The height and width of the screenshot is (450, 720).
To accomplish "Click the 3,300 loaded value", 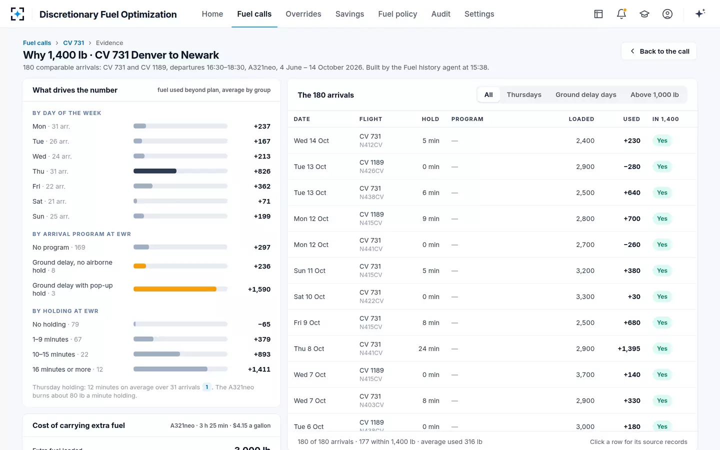I will pyautogui.click(x=585, y=296).
